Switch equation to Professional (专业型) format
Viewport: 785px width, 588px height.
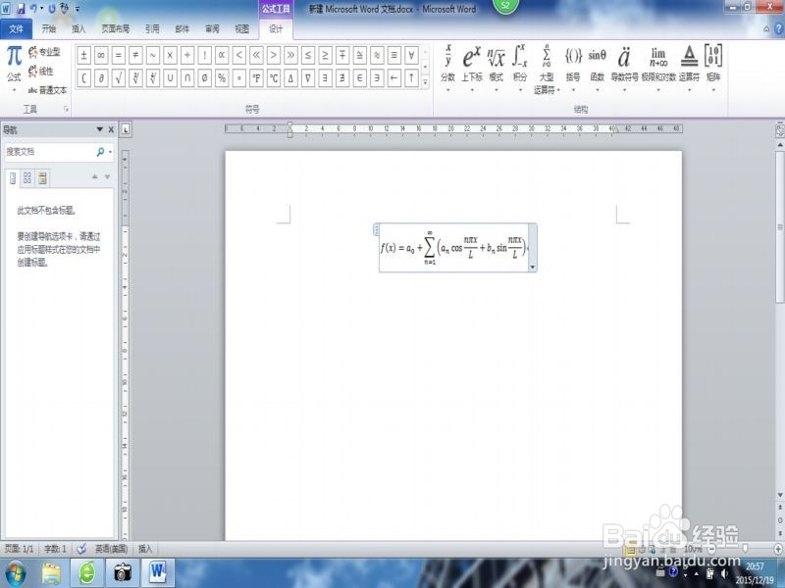[44, 52]
